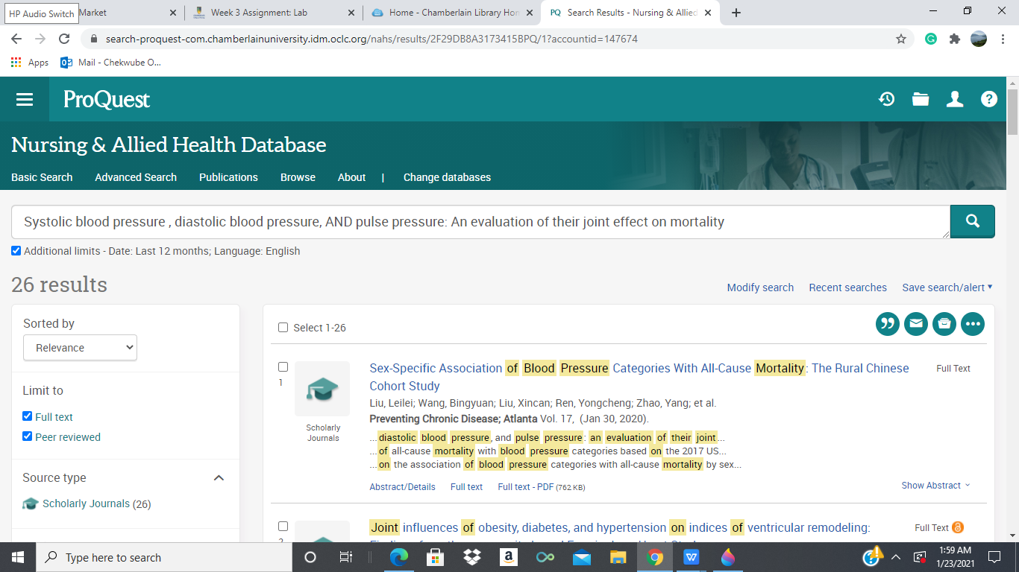Open more actions ellipsis icon
Viewport: 1019px width, 572px height.
click(973, 324)
